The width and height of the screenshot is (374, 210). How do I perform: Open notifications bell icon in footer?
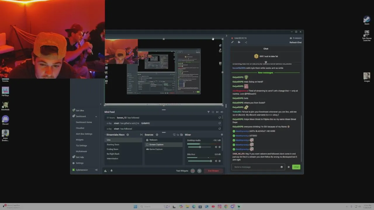tap(111, 171)
